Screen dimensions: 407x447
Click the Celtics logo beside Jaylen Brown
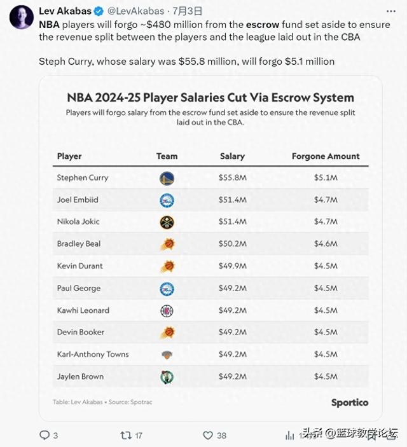[167, 376]
